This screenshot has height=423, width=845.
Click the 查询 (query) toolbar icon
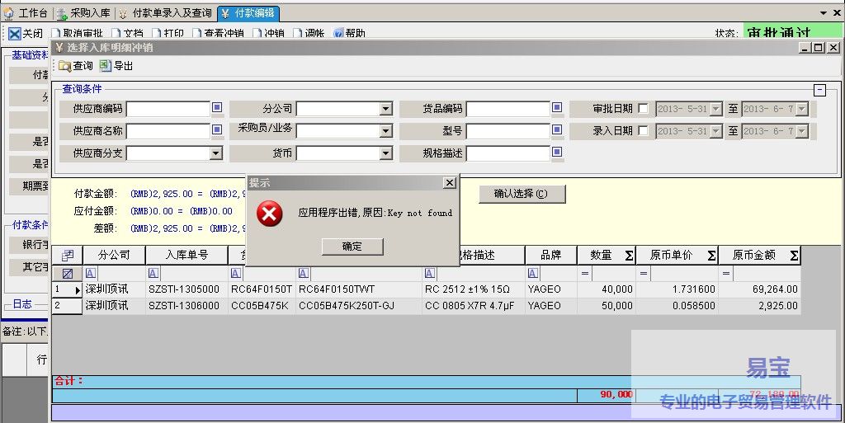tap(64, 66)
